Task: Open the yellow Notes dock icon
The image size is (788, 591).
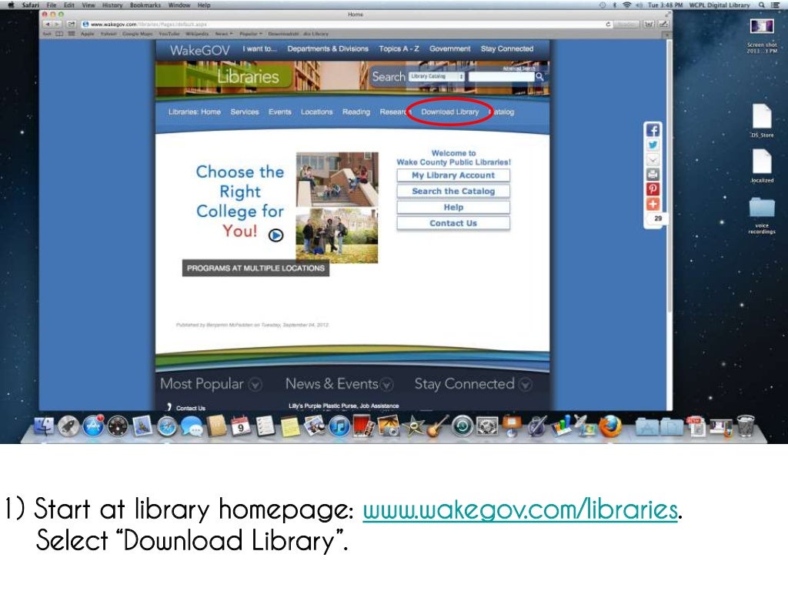Action: [290, 427]
